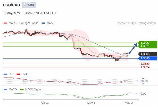Viewport: 158px width, 107px height.
Task: Click the USD/CAD pair title
Action: [12, 5]
